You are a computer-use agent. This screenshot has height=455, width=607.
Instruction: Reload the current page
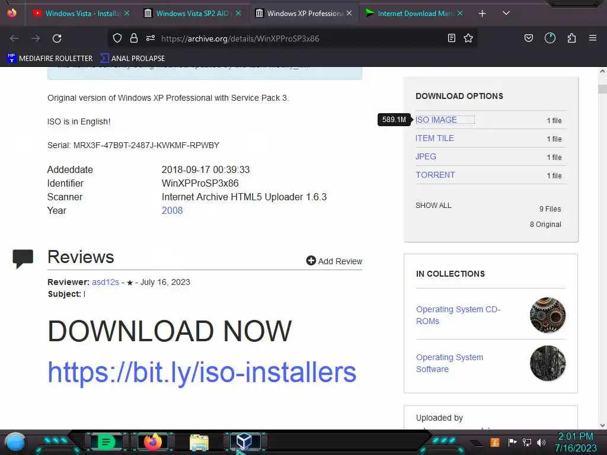click(x=57, y=39)
